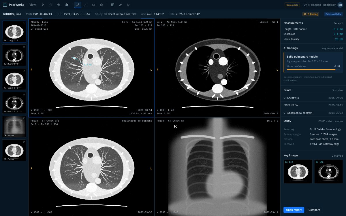
Task: Click Dr. R. Haddad · Radiology
Action: point(319,5)
